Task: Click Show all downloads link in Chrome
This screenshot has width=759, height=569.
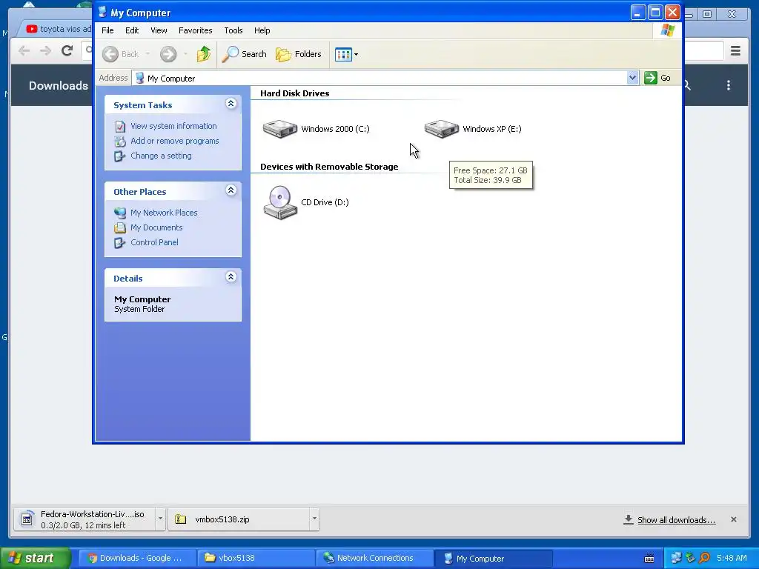Action: (676, 520)
